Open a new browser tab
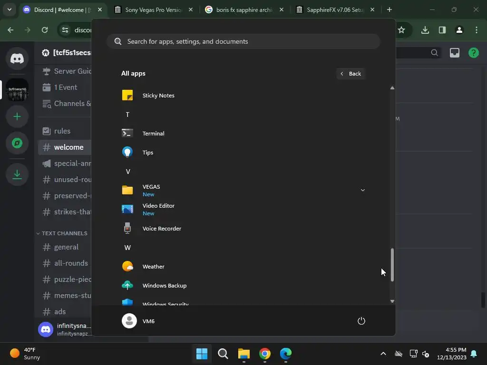This screenshot has height=365, width=487. [389, 10]
